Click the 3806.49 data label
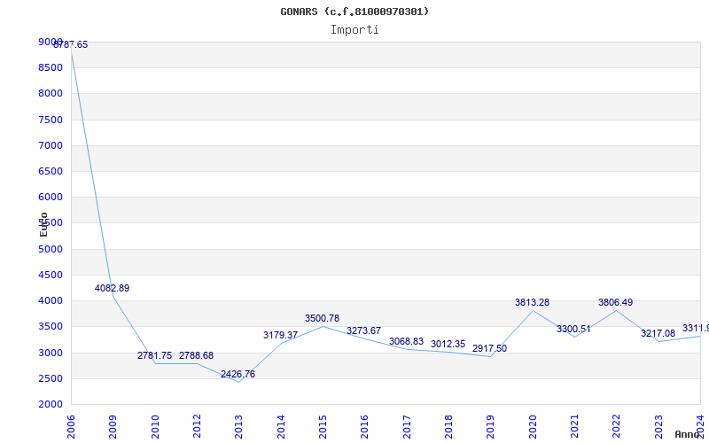The width and height of the screenshot is (709, 443). [615, 303]
